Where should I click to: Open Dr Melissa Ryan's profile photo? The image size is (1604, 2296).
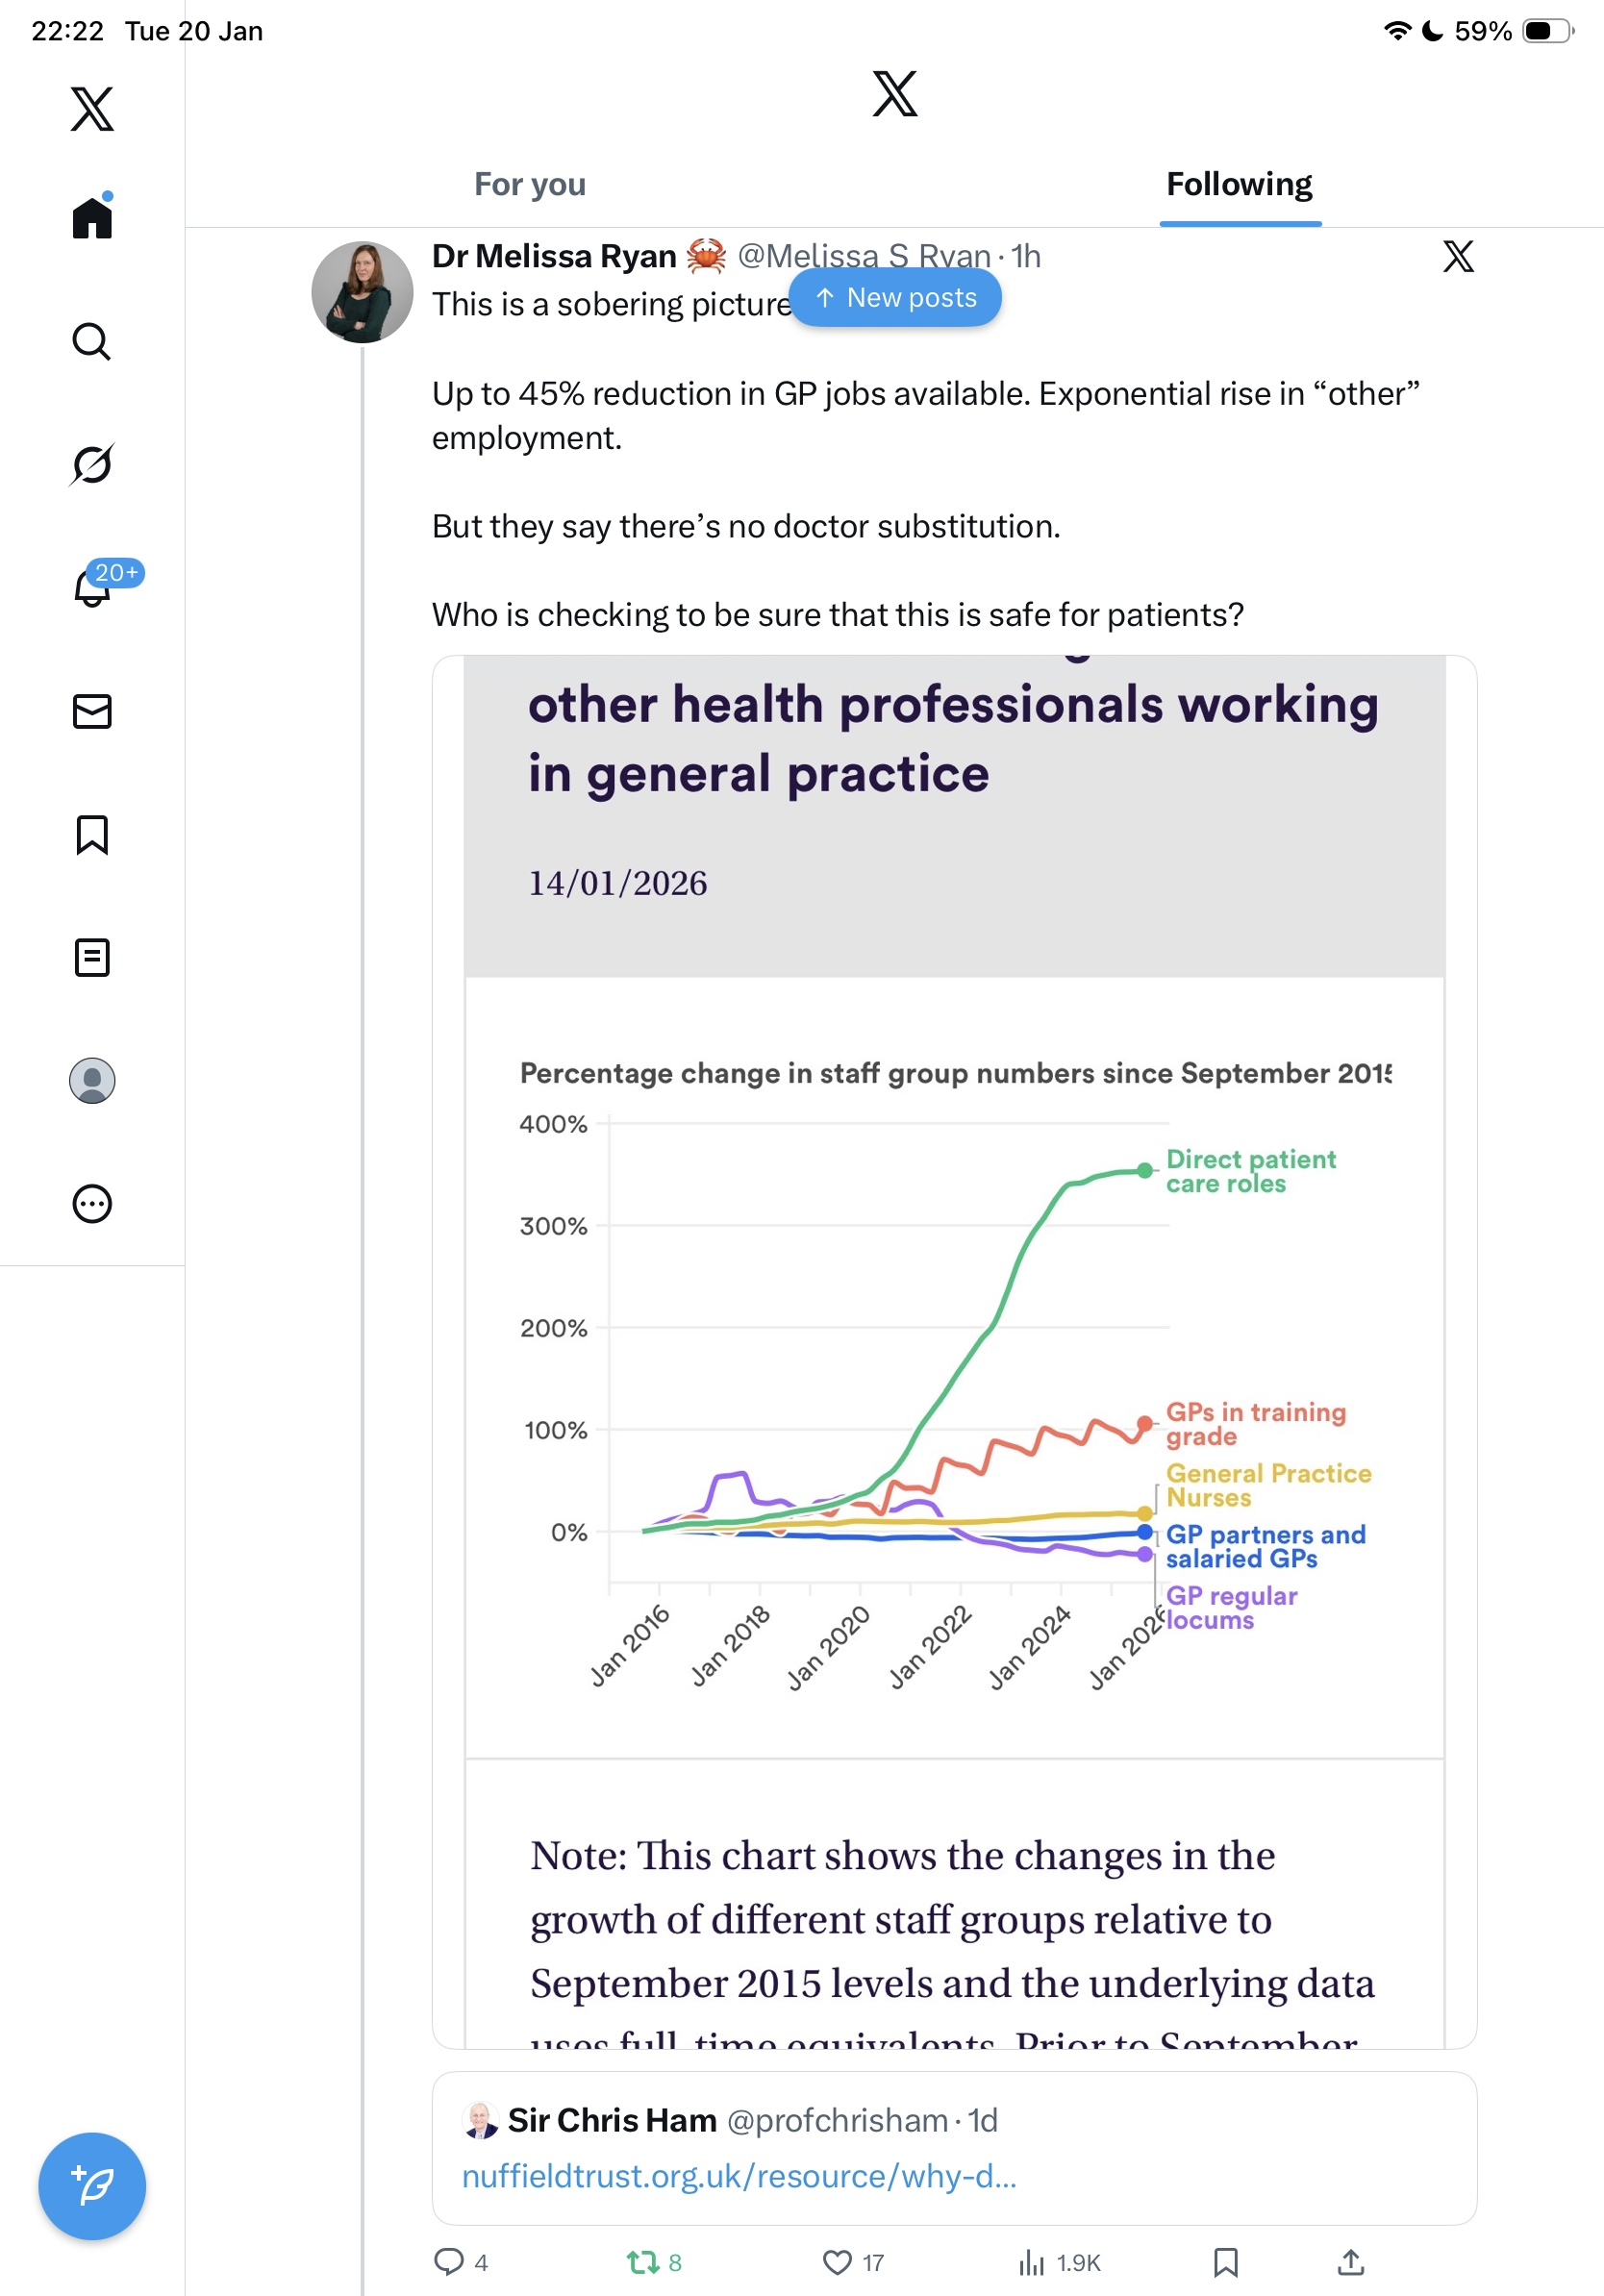pyautogui.click(x=362, y=292)
